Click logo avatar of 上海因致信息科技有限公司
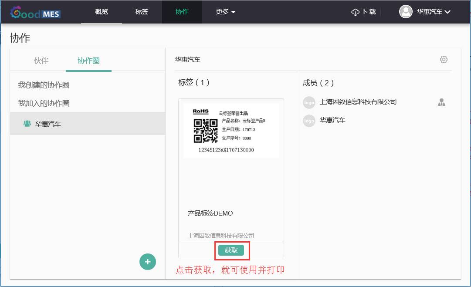This screenshot has width=471, height=287. click(309, 102)
